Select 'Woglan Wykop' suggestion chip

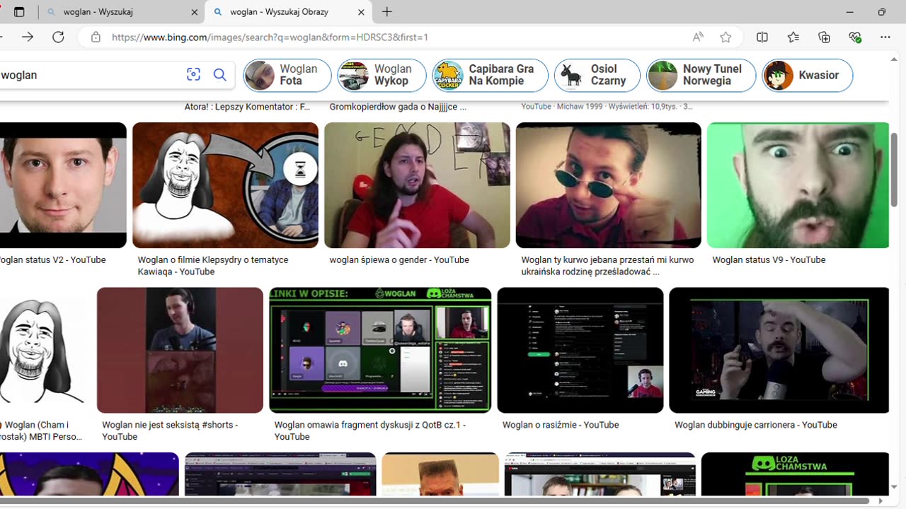(382, 75)
